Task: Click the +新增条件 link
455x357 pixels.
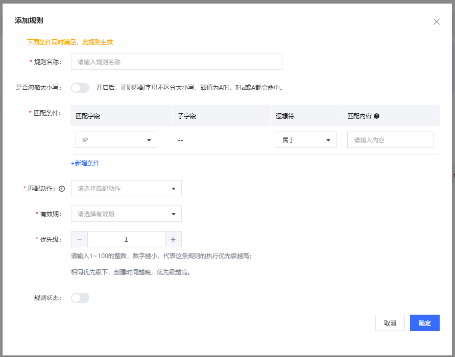Action: click(x=85, y=163)
